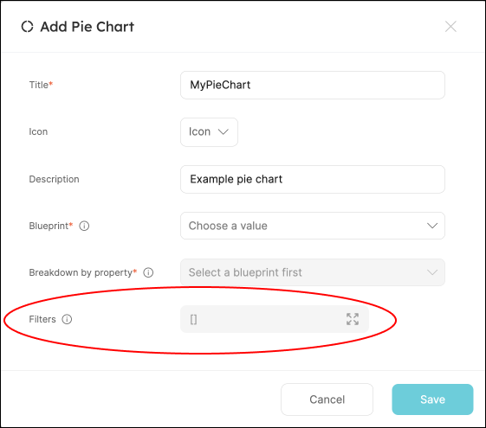The width and height of the screenshot is (486, 428).
Task: Expand the Filters editor to fullscreen
Action: click(x=353, y=319)
